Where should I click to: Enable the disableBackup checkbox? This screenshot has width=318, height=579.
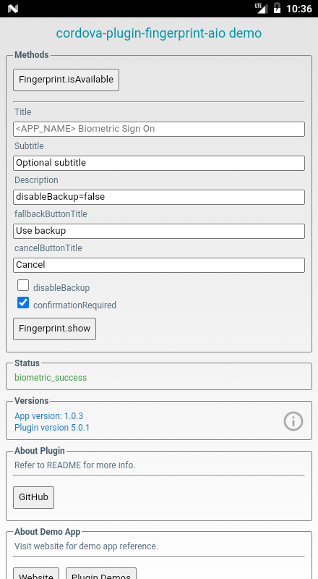[23, 285]
